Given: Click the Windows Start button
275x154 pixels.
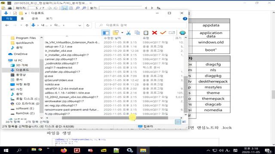Looking at the screenshot, I should 6,150.
